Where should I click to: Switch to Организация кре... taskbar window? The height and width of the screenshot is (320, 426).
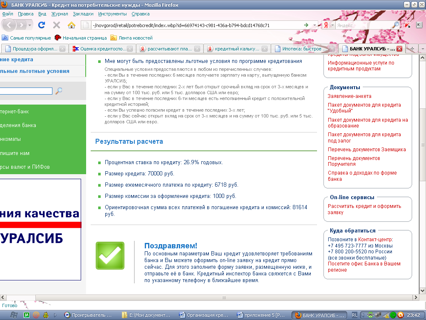click(204, 315)
